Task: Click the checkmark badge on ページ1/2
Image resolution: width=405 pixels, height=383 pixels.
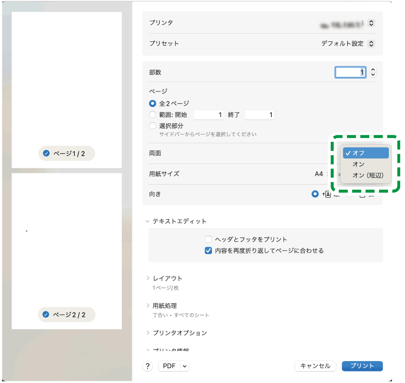Action: coord(45,153)
